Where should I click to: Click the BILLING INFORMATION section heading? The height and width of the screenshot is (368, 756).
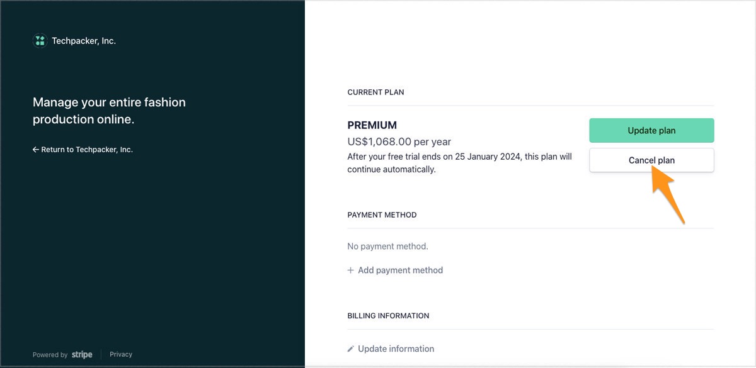tap(388, 316)
